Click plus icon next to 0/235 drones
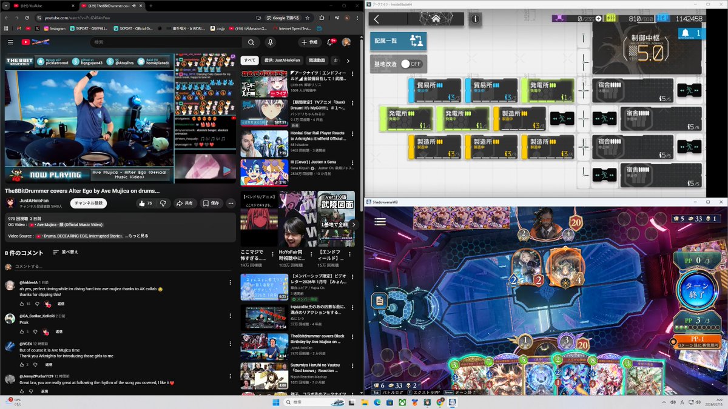This screenshot has width=728, height=409. [599, 19]
